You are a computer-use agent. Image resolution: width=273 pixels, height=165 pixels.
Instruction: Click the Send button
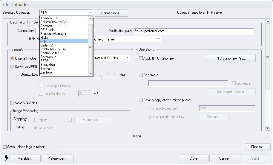255,158
